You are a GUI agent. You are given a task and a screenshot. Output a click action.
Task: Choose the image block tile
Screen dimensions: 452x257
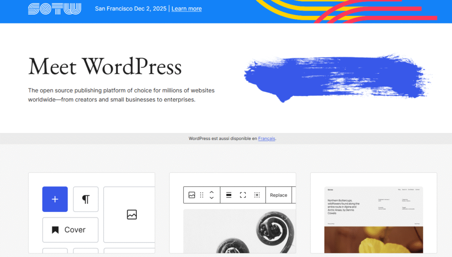pyautogui.click(x=132, y=215)
